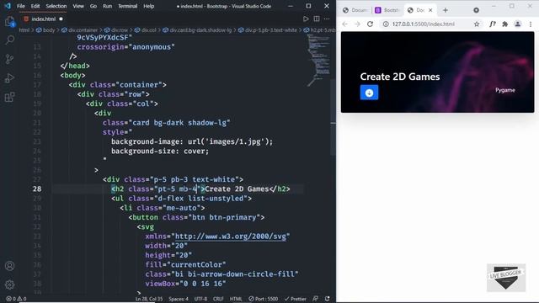Open the browser Extensions puzzle icon

[505, 24]
